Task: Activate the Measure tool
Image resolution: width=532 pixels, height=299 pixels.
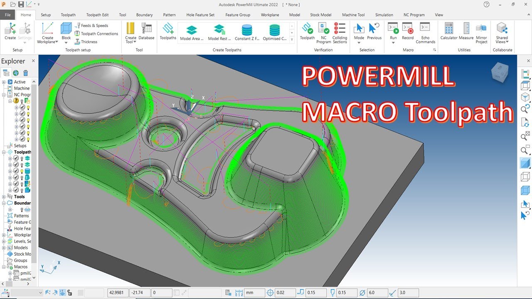Action: [466, 32]
